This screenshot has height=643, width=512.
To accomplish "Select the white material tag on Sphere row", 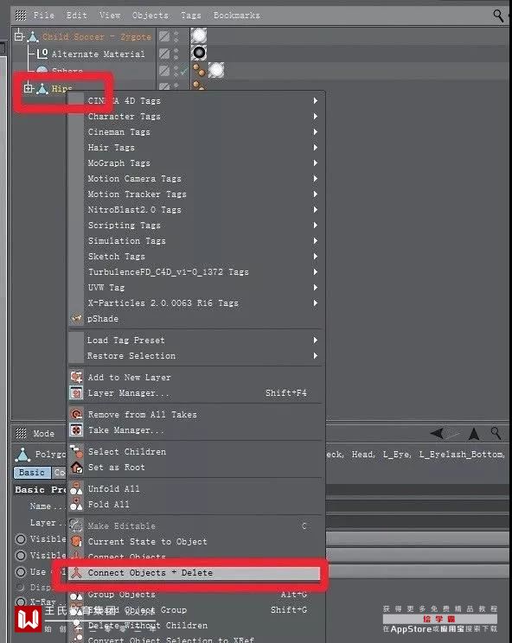I will 216,70.
